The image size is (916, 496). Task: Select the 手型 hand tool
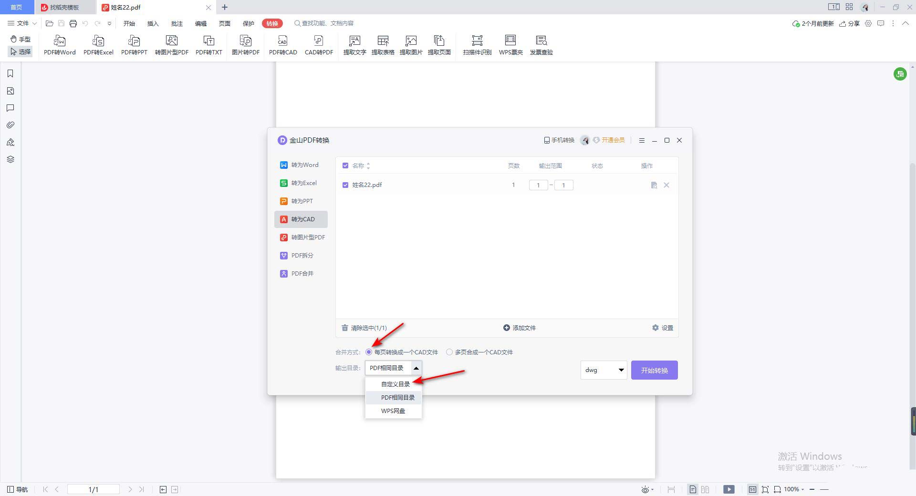click(x=21, y=39)
